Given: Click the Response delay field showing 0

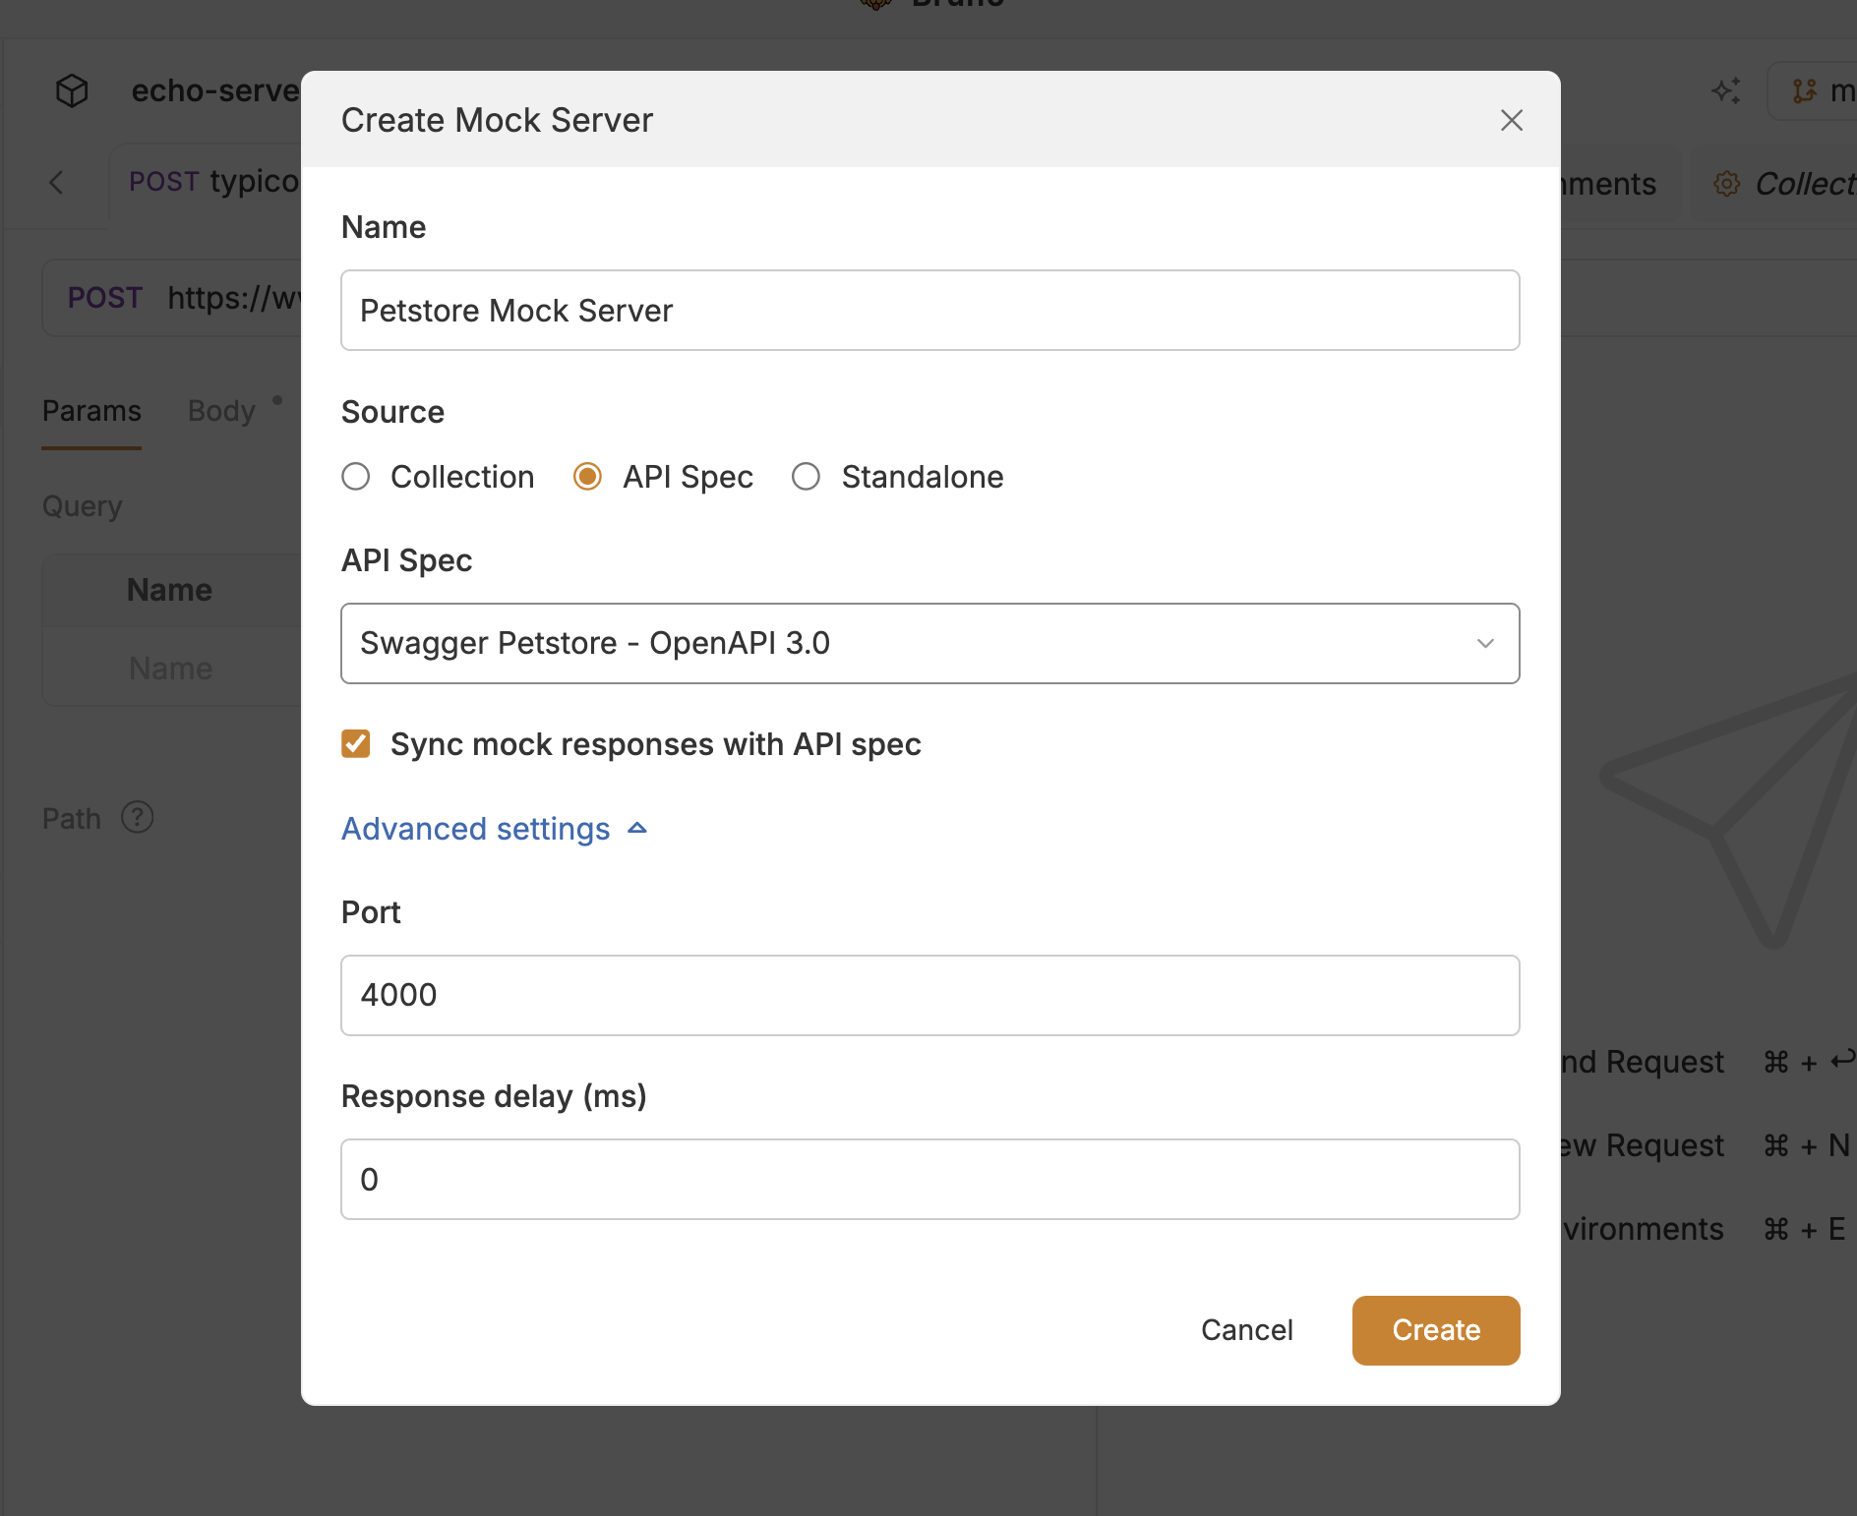Looking at the screenshot, I should [929, 1180].
